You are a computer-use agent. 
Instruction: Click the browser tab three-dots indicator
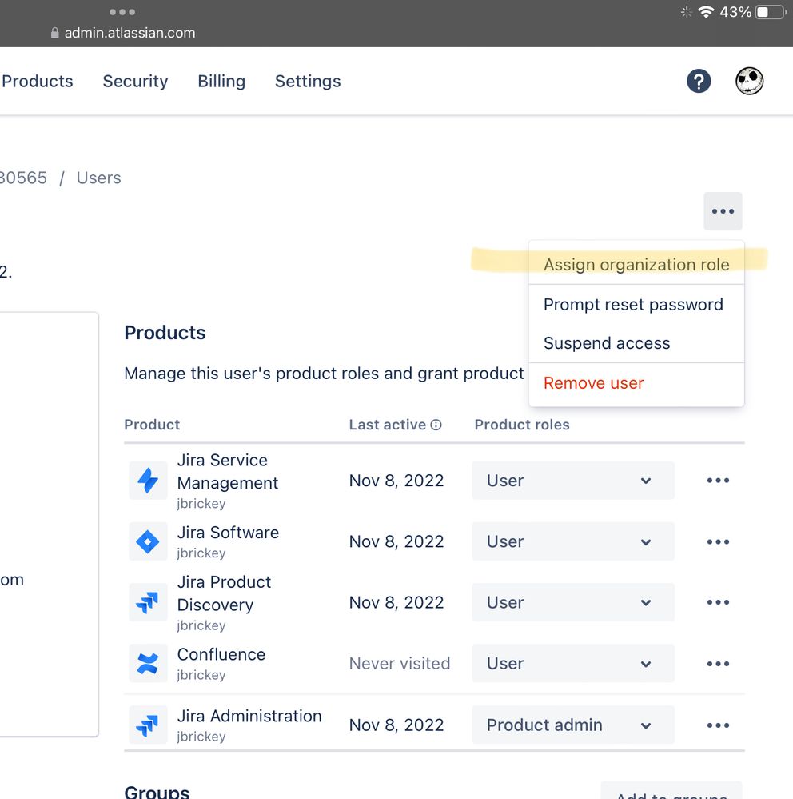[x=122, y=12]
